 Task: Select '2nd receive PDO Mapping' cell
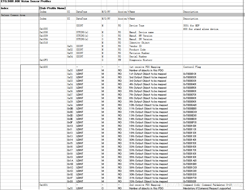click(145, 185)
